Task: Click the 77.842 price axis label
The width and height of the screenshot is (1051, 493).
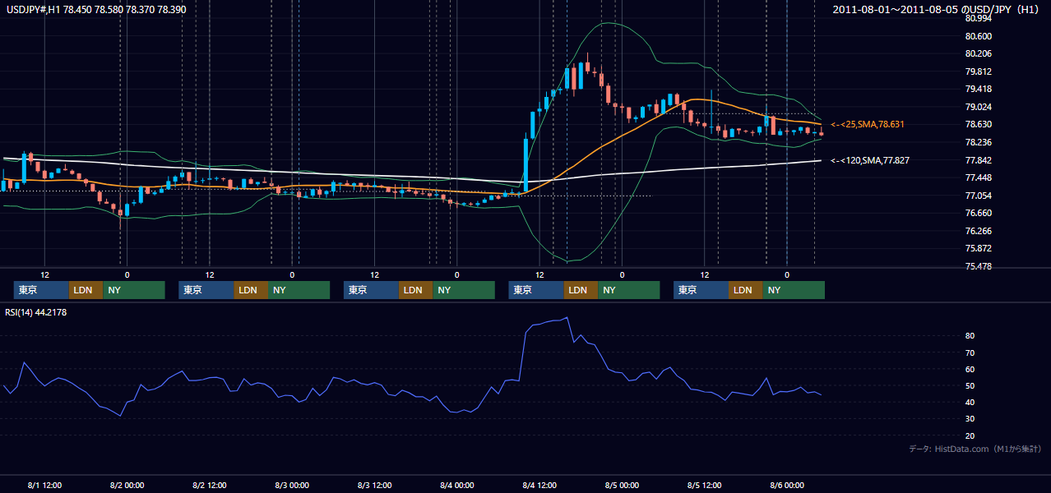Action: coord(978,160)
